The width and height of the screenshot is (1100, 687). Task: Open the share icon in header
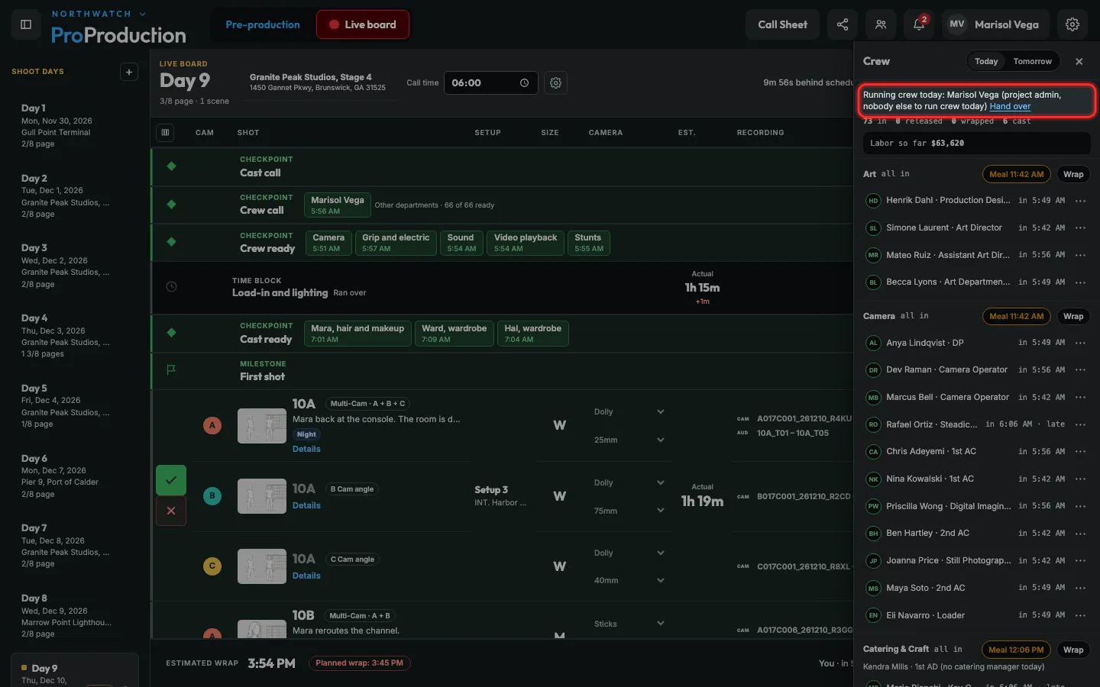tap(843, 24)
